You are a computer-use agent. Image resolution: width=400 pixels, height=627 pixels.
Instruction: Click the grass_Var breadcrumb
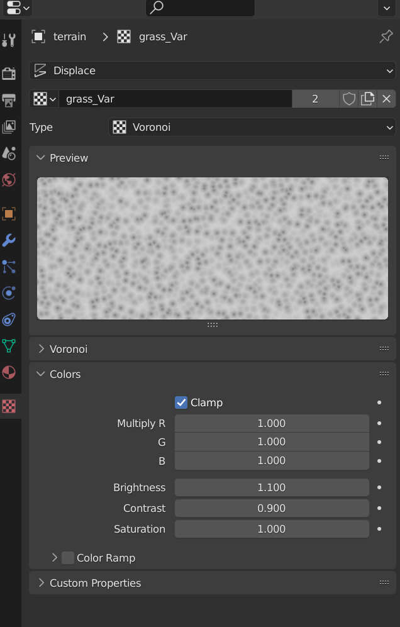163,36
